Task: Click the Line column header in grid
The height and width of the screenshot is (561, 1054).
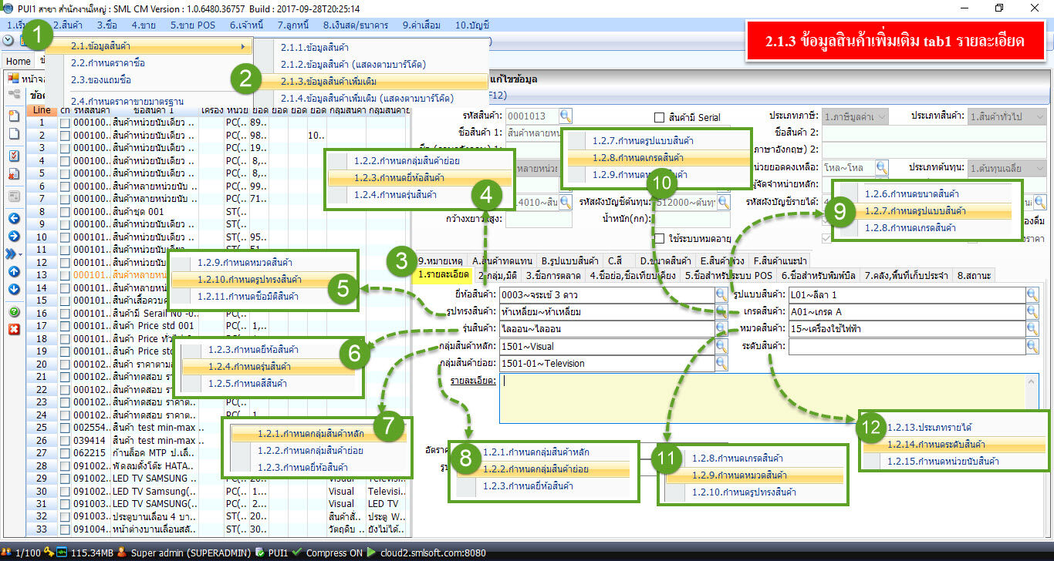Action: pyautogui.click(x=42, y=110)
